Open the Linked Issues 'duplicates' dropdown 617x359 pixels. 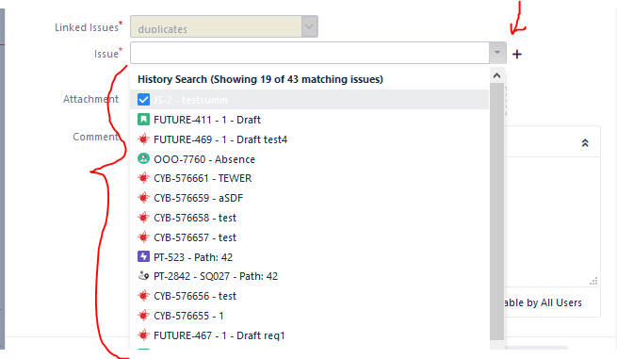point(224,26)
